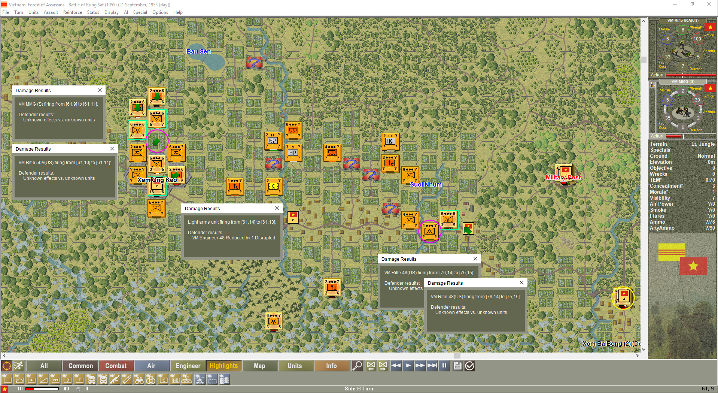Click the fast-forward replay button
The image size is (718, 393).
click(x=420, y=366)
